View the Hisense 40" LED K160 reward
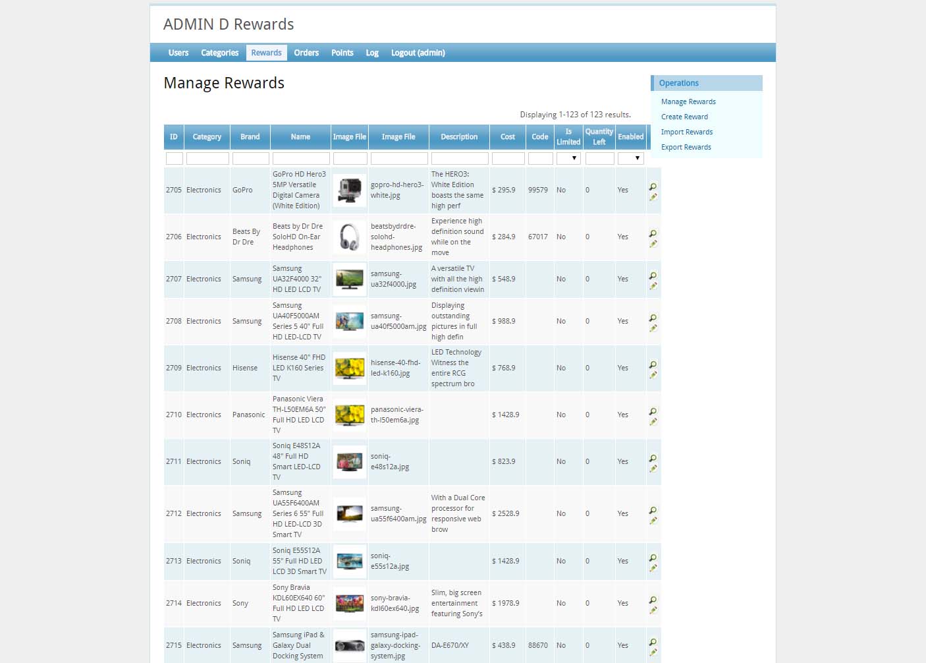 653,363
